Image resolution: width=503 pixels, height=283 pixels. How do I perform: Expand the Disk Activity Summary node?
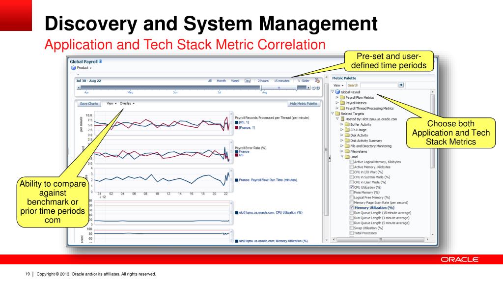[x=342, y=141]
